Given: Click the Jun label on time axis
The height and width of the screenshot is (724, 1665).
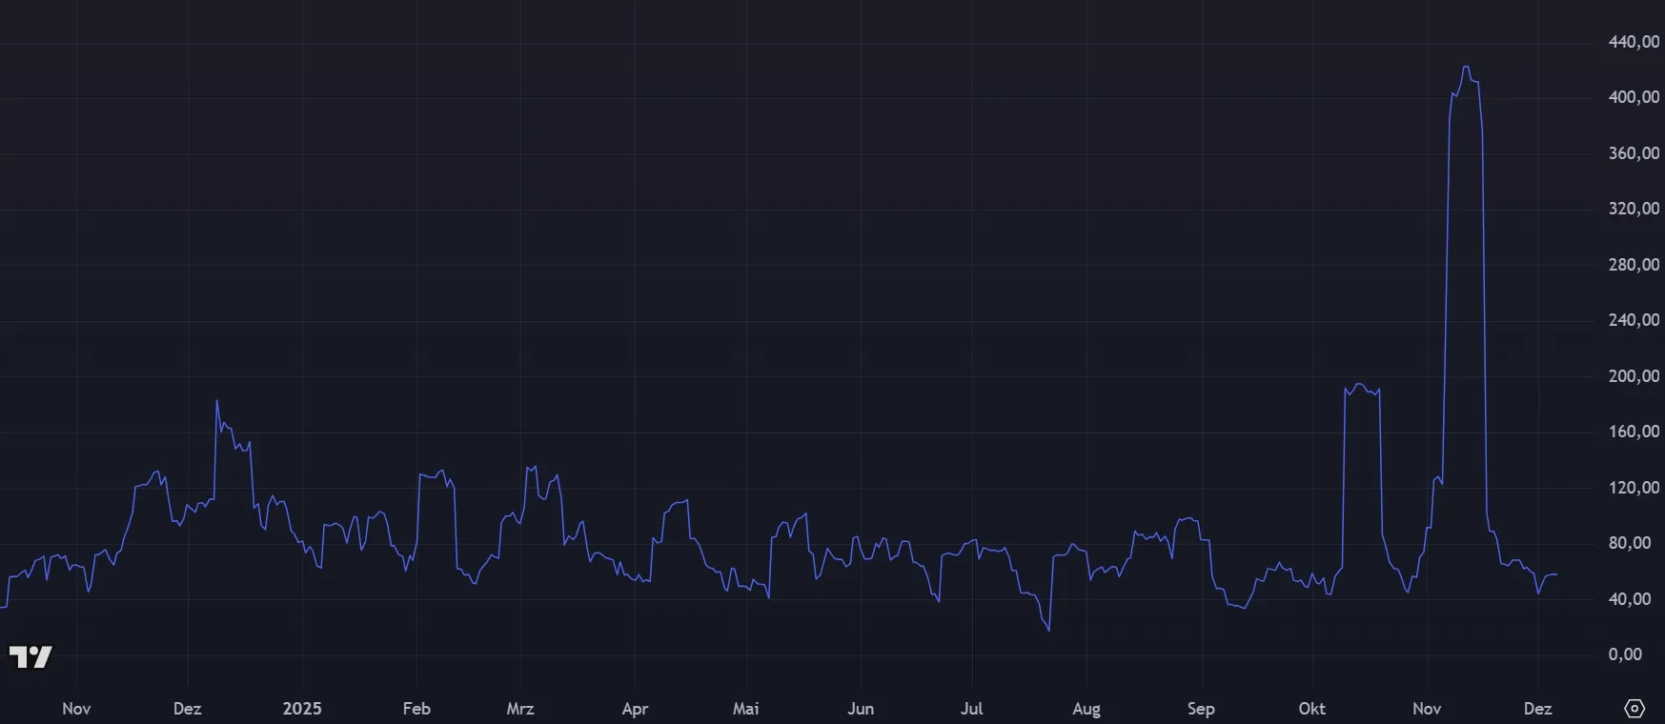Looking at the screenshot, I should click(x=861, y=709).
